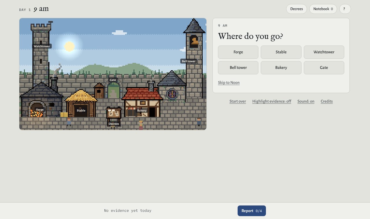Click the "Where do you go?" heading
The height and width of the screenshot is (219, 370).
250,36
